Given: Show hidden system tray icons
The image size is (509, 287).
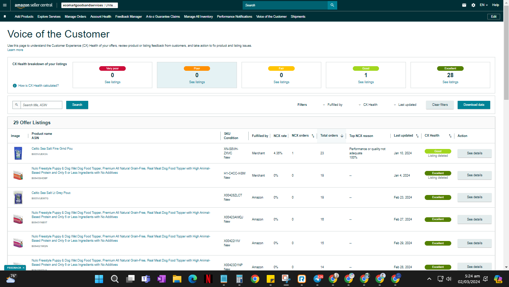Looking at the screenshot, I should [429, 279].
